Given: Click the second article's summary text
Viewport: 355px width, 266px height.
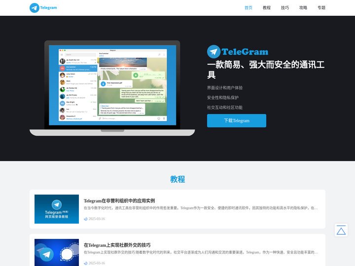Looking at the screenshot, I should pyautogui.click(x=201, y=252).
